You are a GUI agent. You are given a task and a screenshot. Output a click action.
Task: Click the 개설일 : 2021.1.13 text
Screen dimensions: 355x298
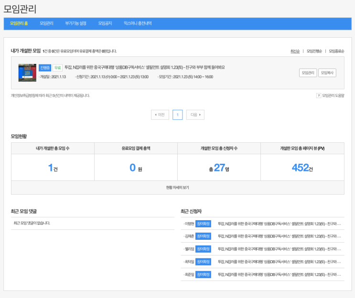point(53,77)
